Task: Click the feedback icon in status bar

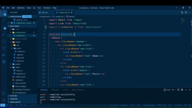Action: coord(186,105)
